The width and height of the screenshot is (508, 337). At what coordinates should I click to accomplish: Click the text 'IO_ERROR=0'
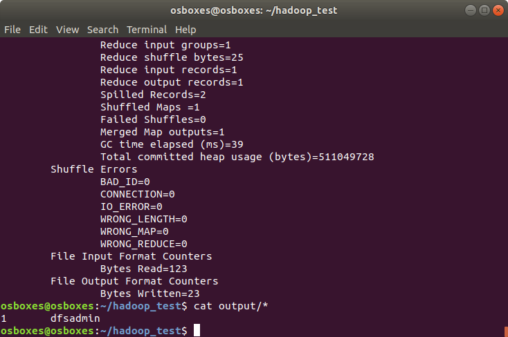(131, 206)
